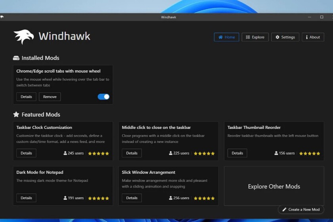Open the Settings page
Screen dimensions: 333x222
coord(285,37)
